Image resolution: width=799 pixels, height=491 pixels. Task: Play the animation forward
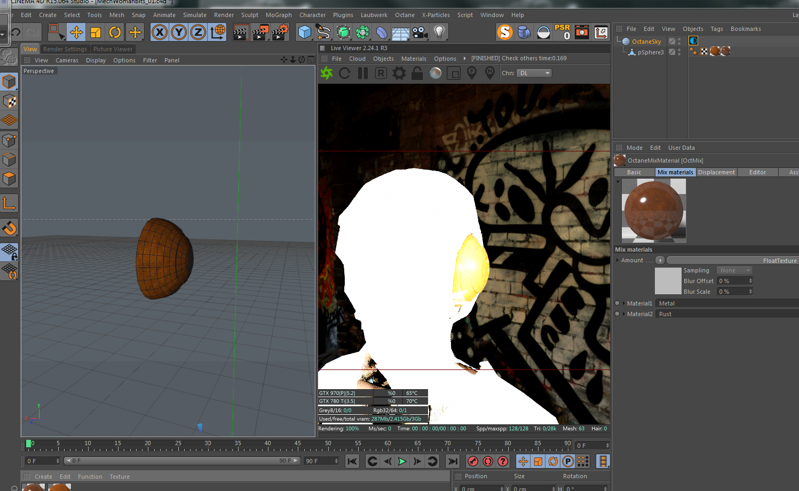coord(402,461)
